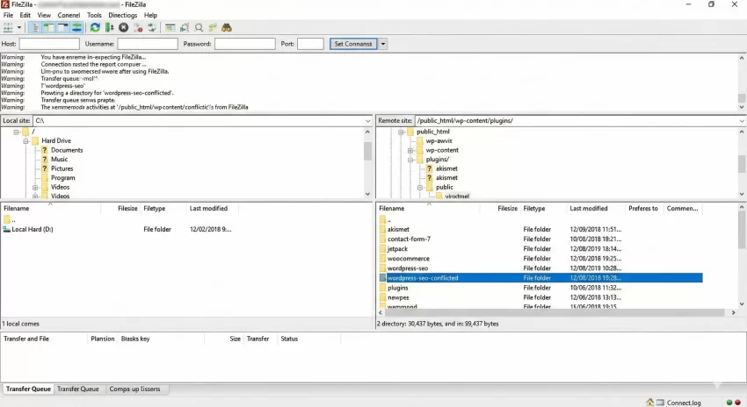Sort local list by Filename column
This screenshot has width=747, height=407.
coord(17,208)
